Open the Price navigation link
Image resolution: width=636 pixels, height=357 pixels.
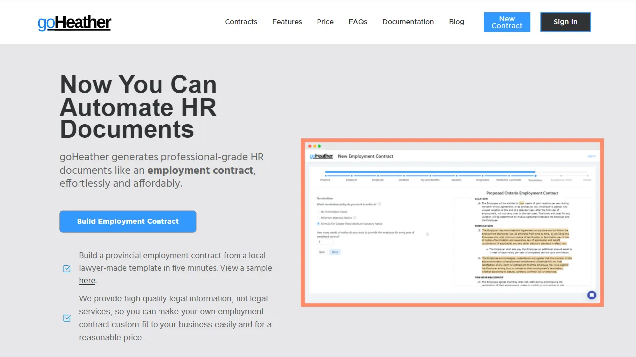325,22
